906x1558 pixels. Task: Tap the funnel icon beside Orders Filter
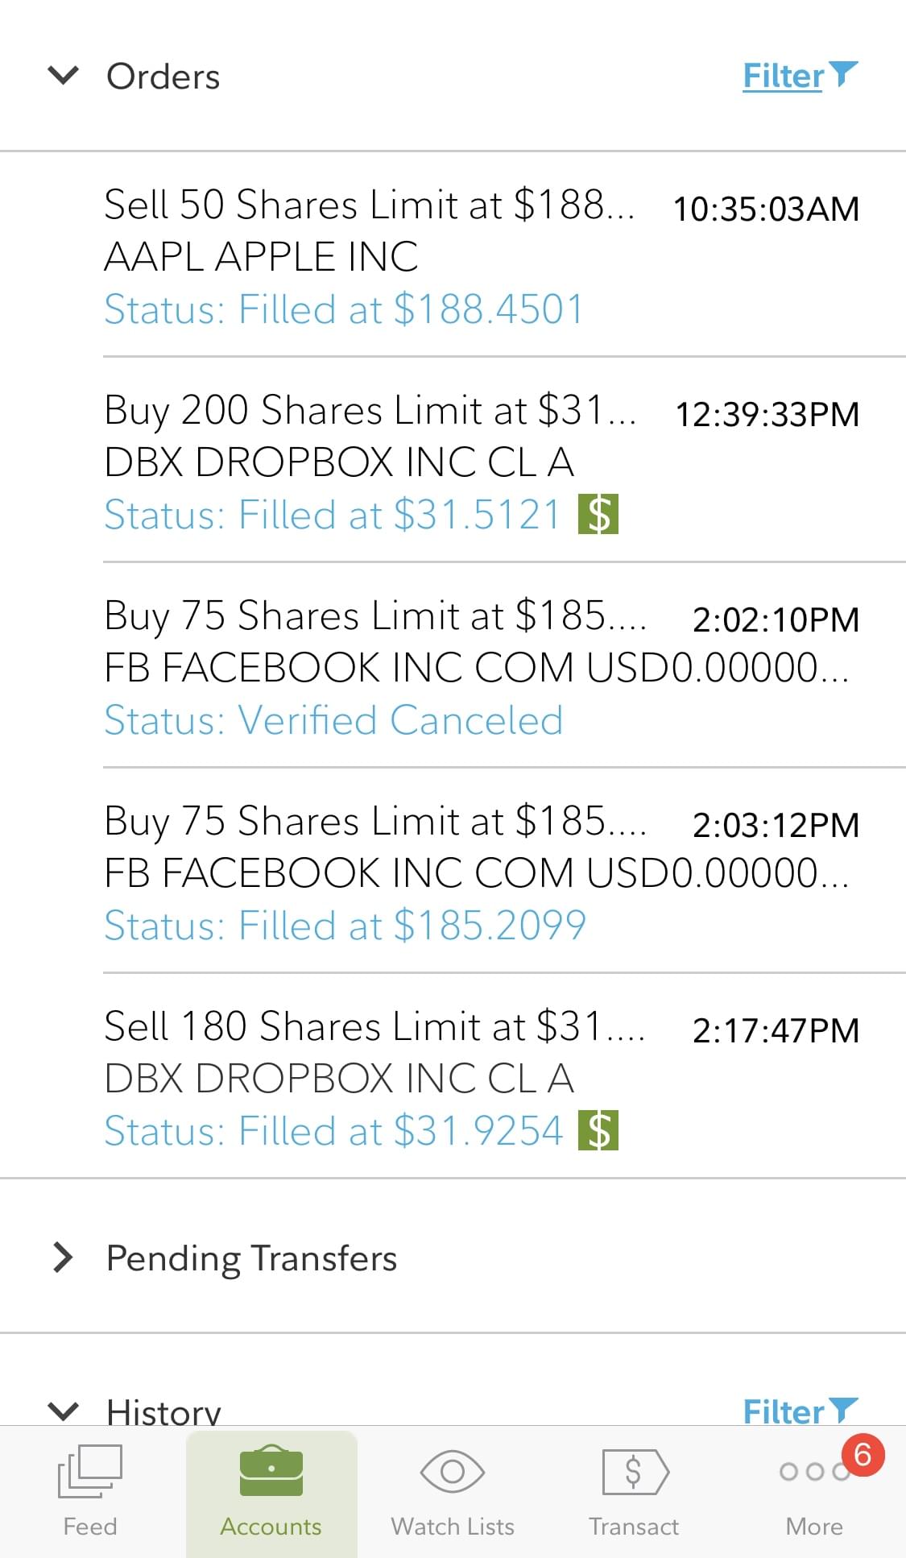(x=843, y=73)
